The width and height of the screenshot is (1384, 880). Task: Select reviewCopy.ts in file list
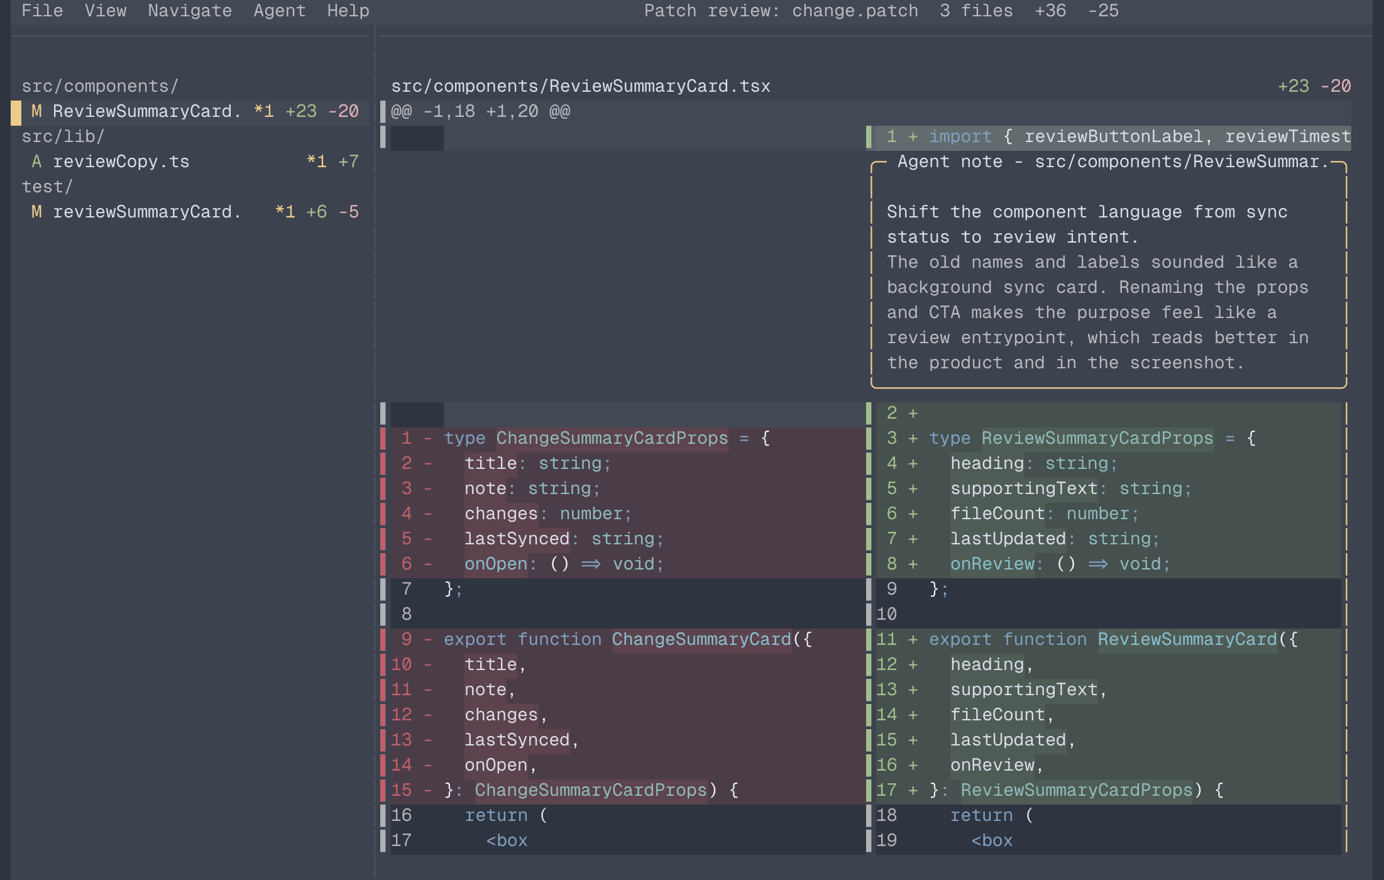(190, 162)
